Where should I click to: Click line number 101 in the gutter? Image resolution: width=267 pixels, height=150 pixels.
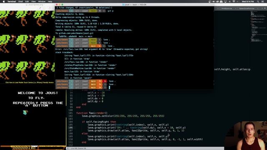pyautogui.click(x=71, y=113)
